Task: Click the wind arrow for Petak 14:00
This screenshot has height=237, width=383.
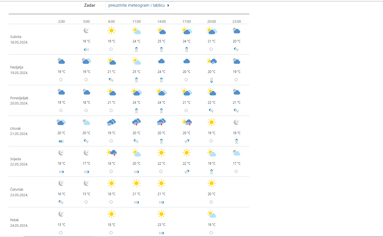Action: pos(161,233)
